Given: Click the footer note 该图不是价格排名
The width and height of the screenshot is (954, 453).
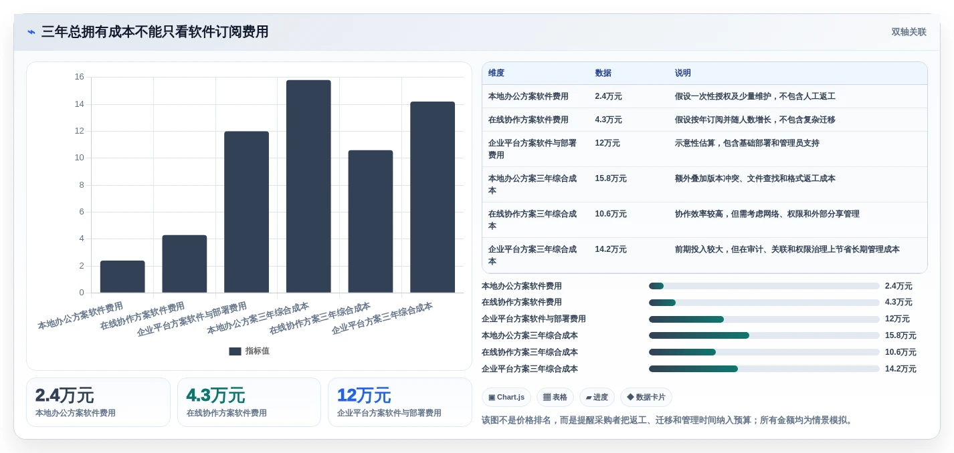Looking at the screenshot, I should coord(668,420).
